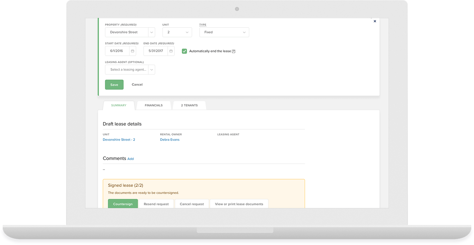Add a comment
The image size is (474, 245).
(130, 159)
